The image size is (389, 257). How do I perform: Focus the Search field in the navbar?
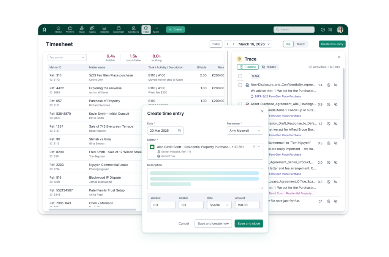click(294, 30)
